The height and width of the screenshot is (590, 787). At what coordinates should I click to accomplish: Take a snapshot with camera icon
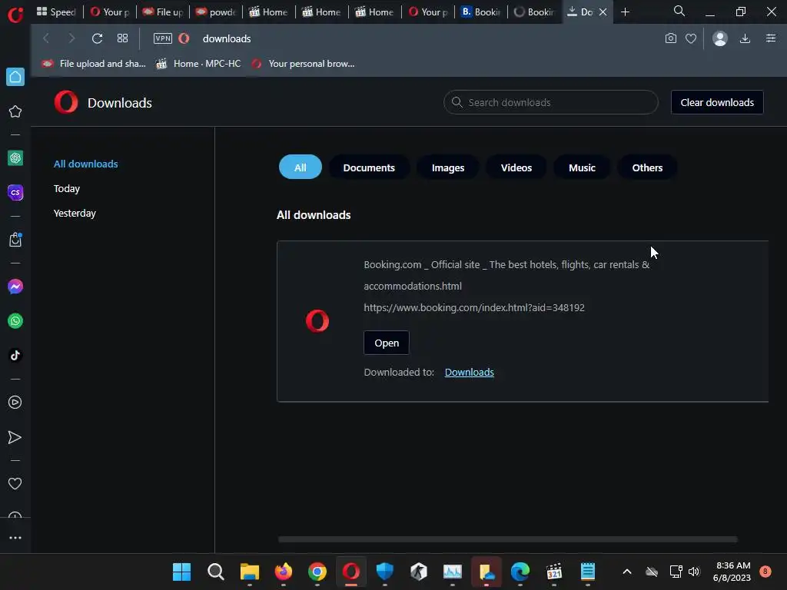670,38
